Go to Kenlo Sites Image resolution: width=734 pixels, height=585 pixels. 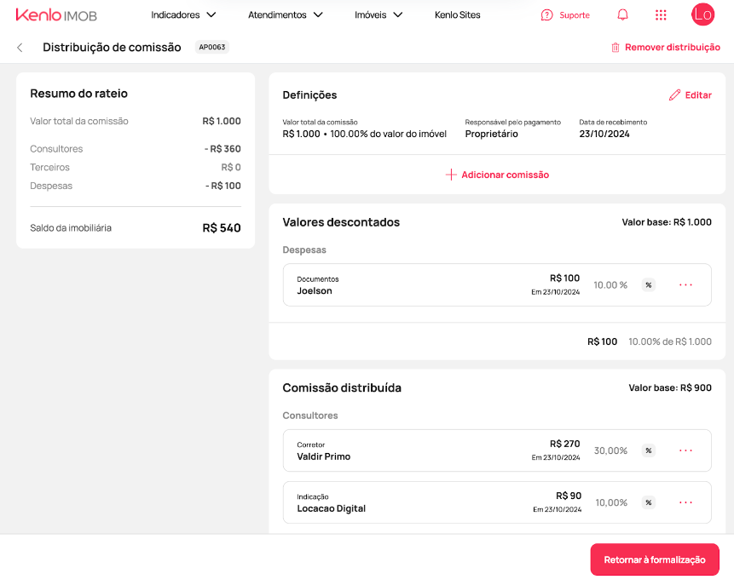pyautogui.click(x=457, y=15)
